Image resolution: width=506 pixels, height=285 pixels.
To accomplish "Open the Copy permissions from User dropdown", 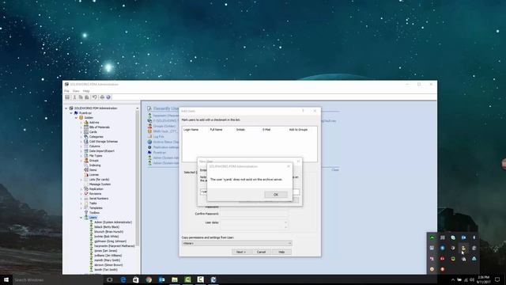I will [x=237, y=243].
